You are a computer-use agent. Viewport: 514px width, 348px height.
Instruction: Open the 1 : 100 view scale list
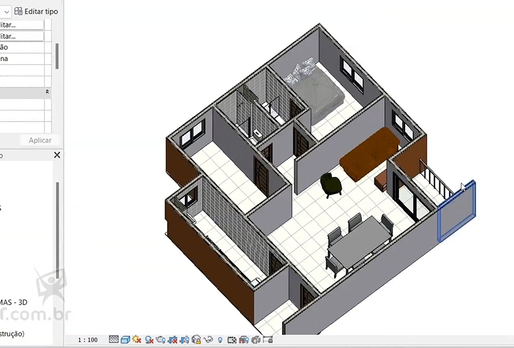pos(88,339)
